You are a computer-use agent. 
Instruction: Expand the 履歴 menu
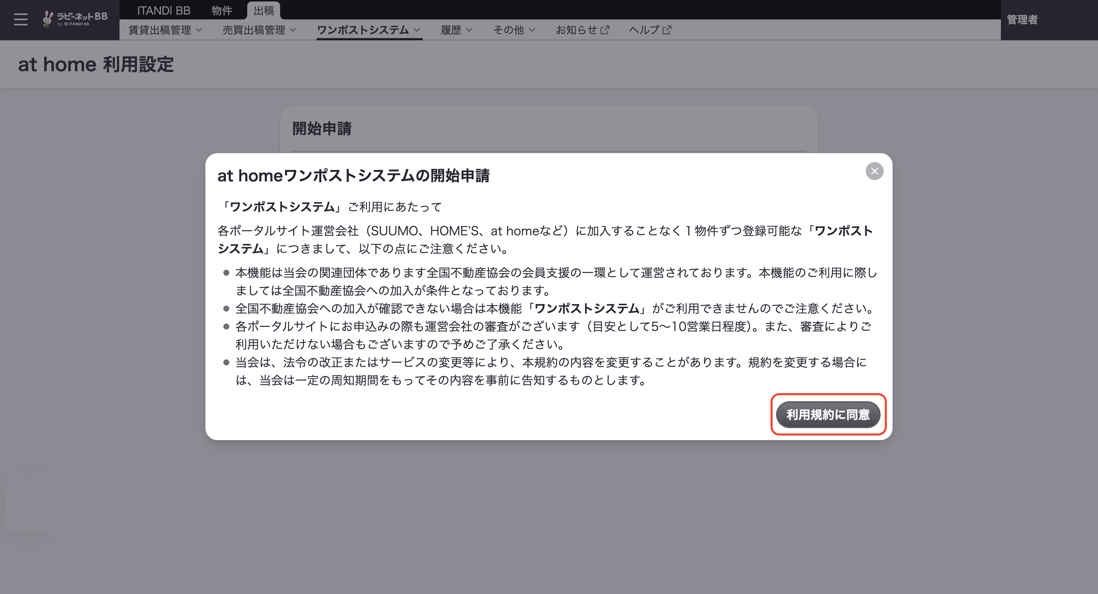coord(456,30)
